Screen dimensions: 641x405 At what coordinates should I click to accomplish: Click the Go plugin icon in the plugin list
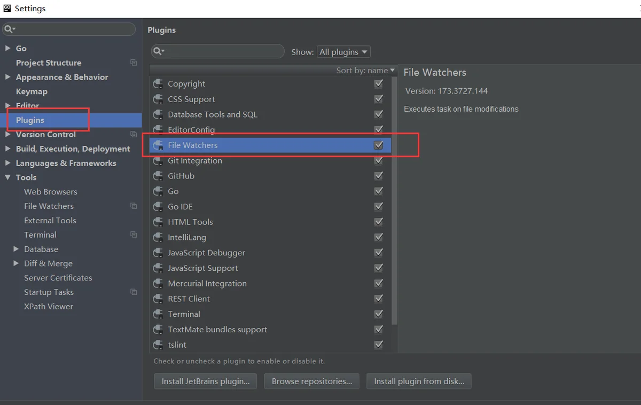[x=158, y=191]
